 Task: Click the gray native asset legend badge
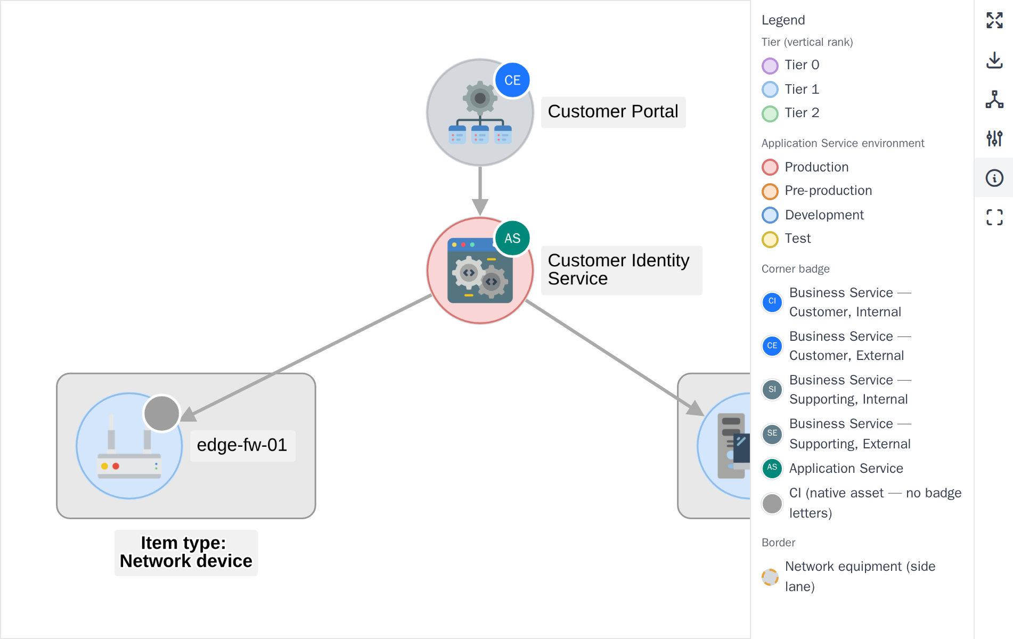click(772, 503)
